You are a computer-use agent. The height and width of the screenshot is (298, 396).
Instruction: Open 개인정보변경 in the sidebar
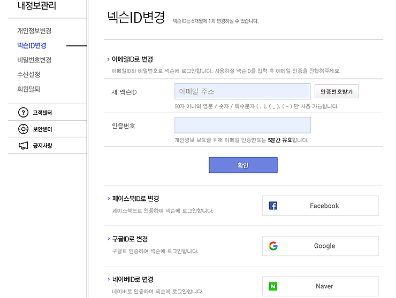pyautogui.click(x=34, y=31)
